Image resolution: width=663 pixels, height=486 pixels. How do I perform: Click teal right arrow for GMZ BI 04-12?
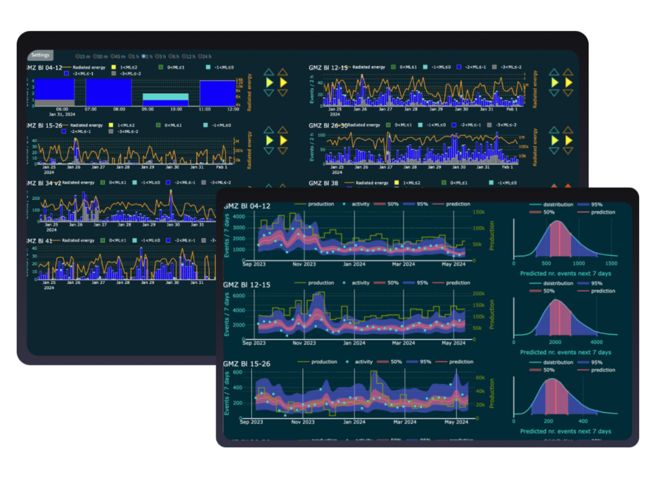pyautogui.click(x=269, y=83)
